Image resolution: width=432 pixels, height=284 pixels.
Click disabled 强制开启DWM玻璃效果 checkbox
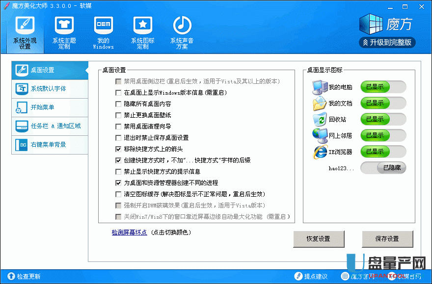(118, 206)
